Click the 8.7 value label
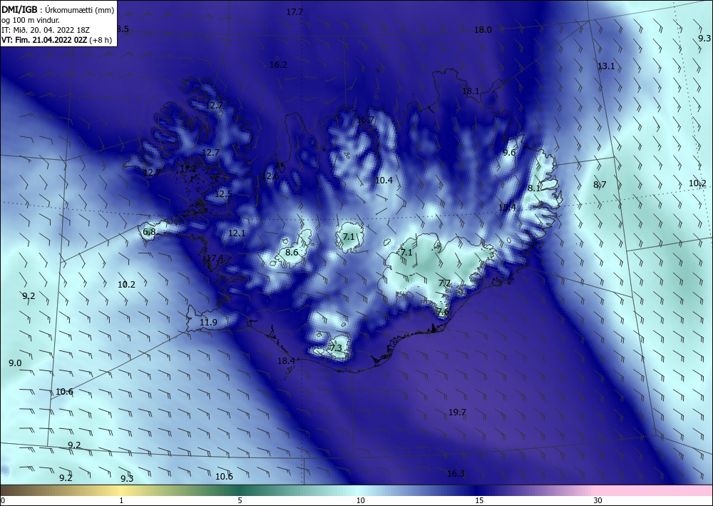The width and height of the screenshot is (713, 506). (x=600, y=185)
